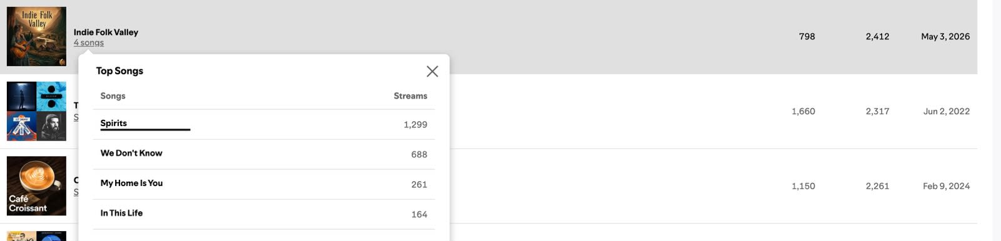Open the Indie Folk Valley cover thumbnail
The height and width of the screenshot is (241, 1001).
[x=36, y=37]
